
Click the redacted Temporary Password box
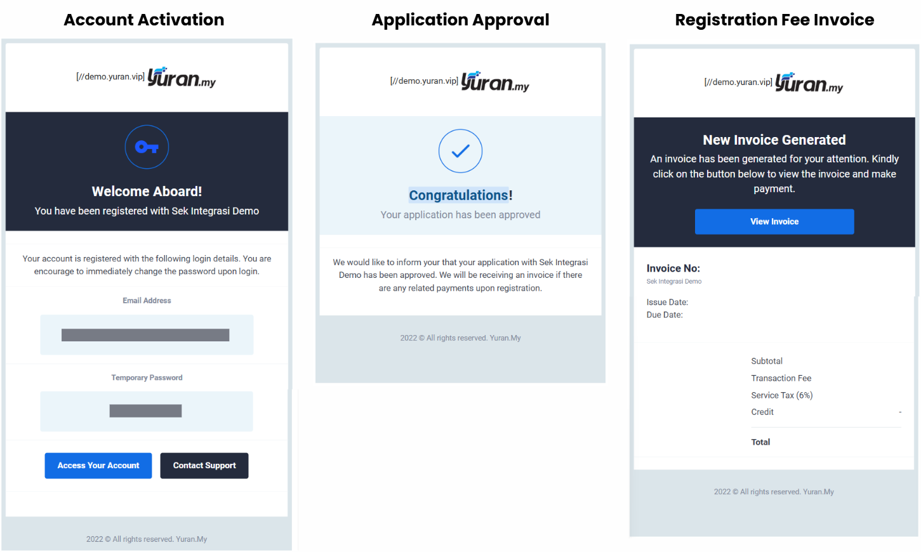point(146,411)
